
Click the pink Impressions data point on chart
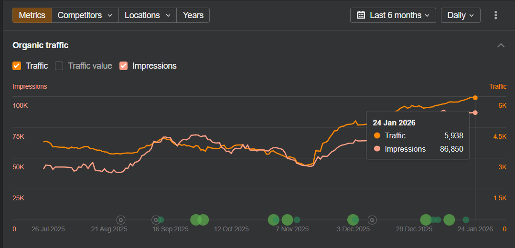(475, 113)
